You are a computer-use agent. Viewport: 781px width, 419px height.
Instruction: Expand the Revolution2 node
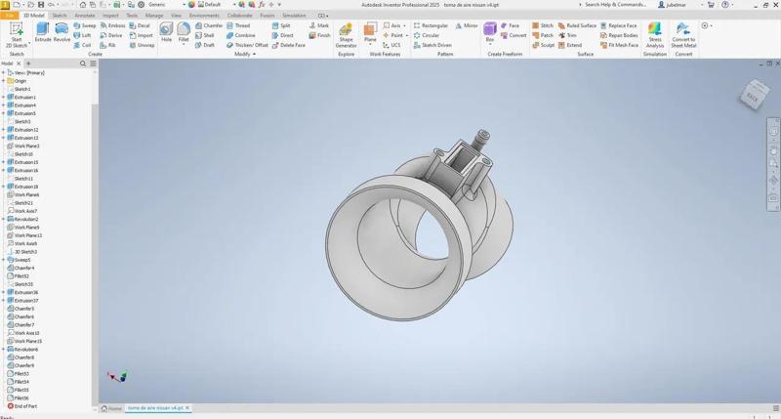click(4, 219)
